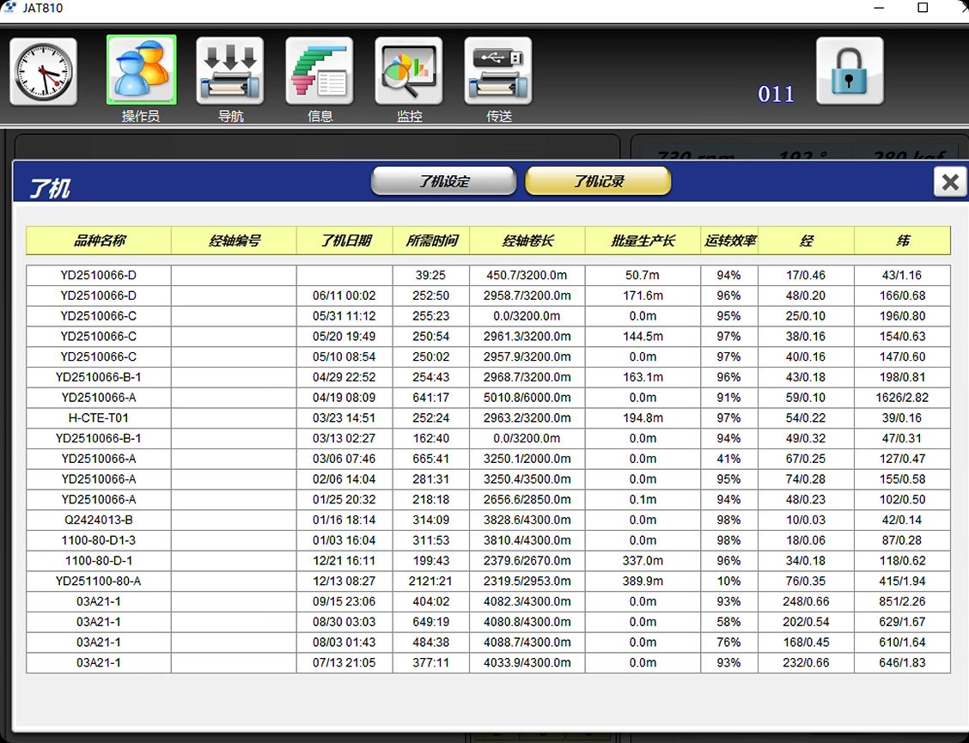The width and height of the screenshot is (969, 743).
Task: Click date cell 04/19 08:09
Action: 344,398
